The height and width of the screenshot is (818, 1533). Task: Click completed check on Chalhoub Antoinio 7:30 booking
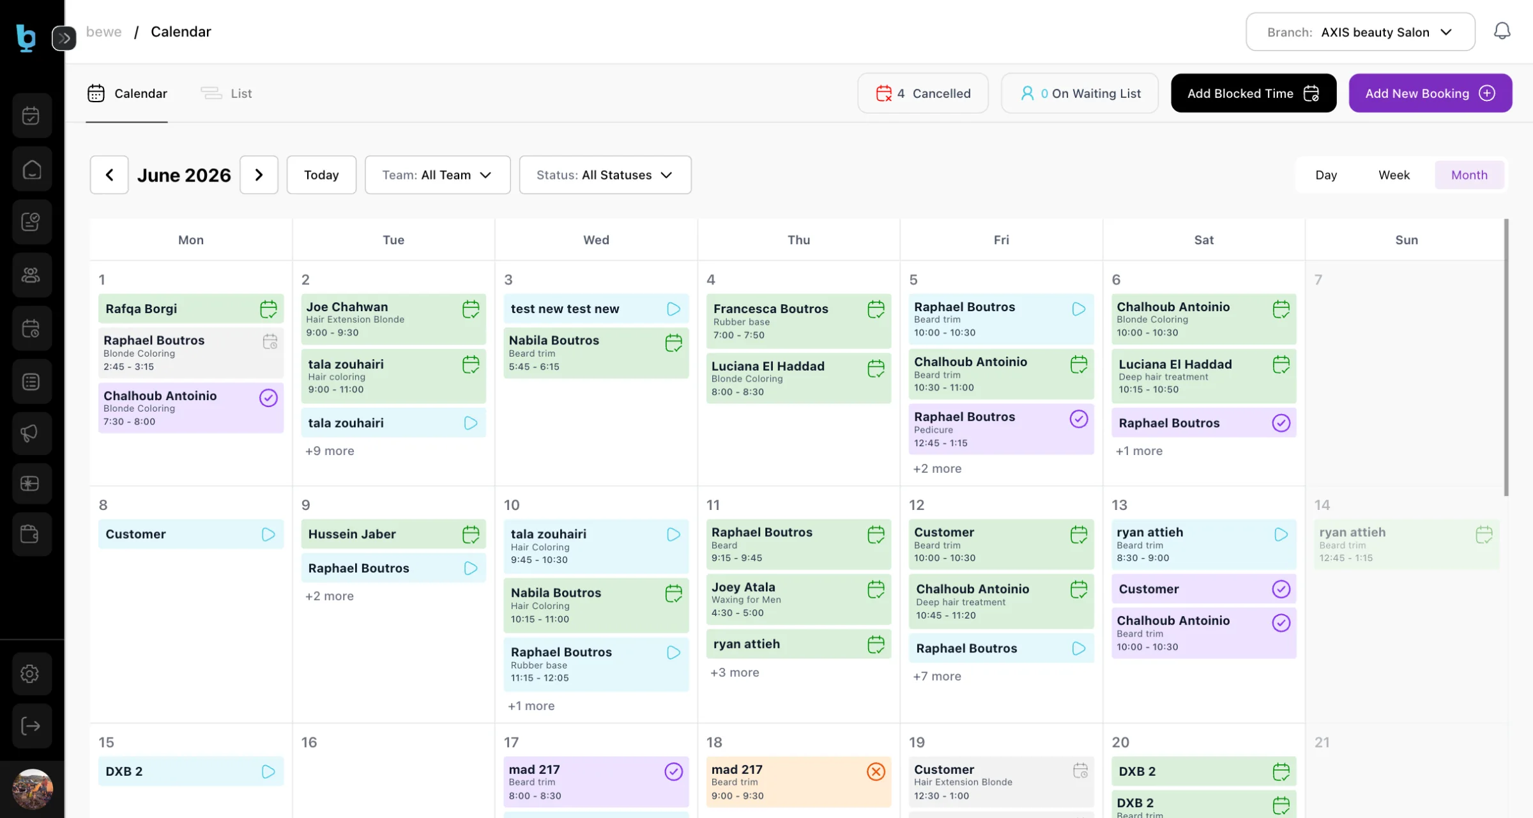coord(268,398)
